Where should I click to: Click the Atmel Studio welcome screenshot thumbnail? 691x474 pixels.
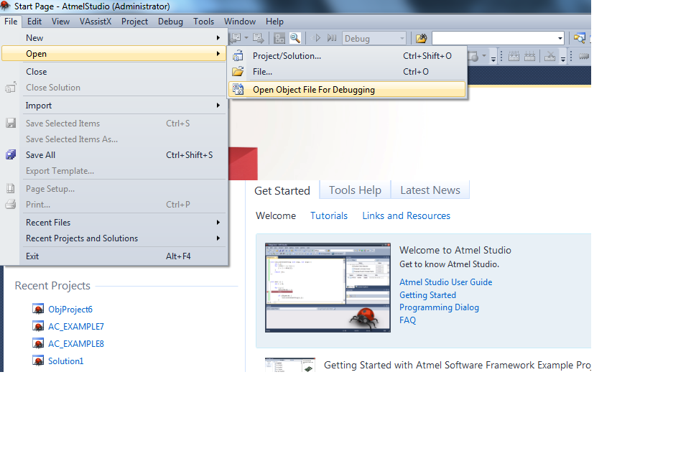317,287
